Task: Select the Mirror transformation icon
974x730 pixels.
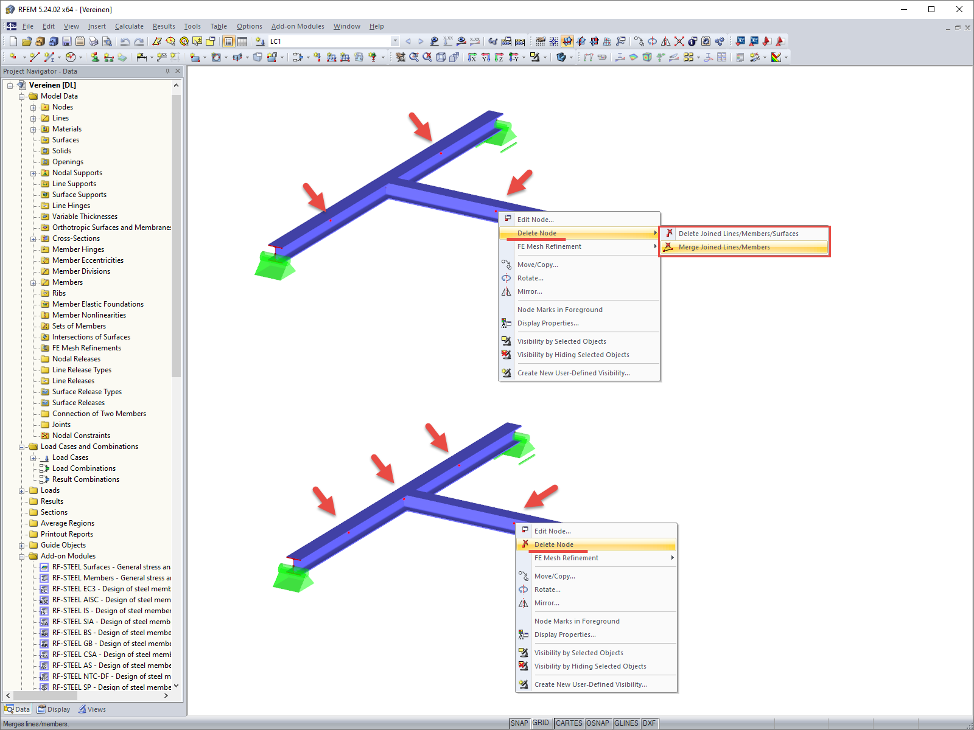Action: click(x=665, y=41)
